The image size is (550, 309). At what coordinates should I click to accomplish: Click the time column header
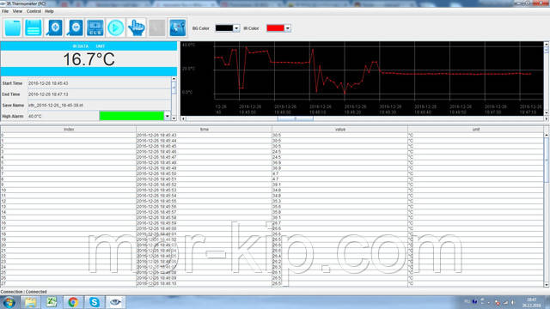205,130
